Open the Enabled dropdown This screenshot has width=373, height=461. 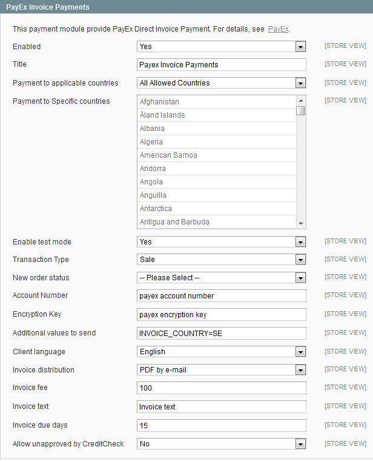pyautogui.click(x=221, y=47)
